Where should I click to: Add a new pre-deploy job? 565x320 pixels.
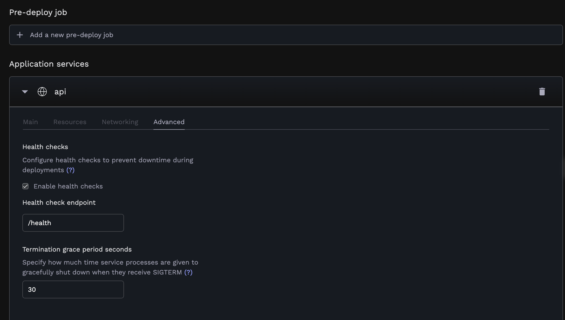pos(72,35)
